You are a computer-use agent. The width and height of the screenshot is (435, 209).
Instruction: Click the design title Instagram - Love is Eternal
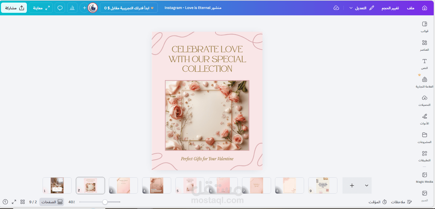pyautogui.click(x=193, y=8)
